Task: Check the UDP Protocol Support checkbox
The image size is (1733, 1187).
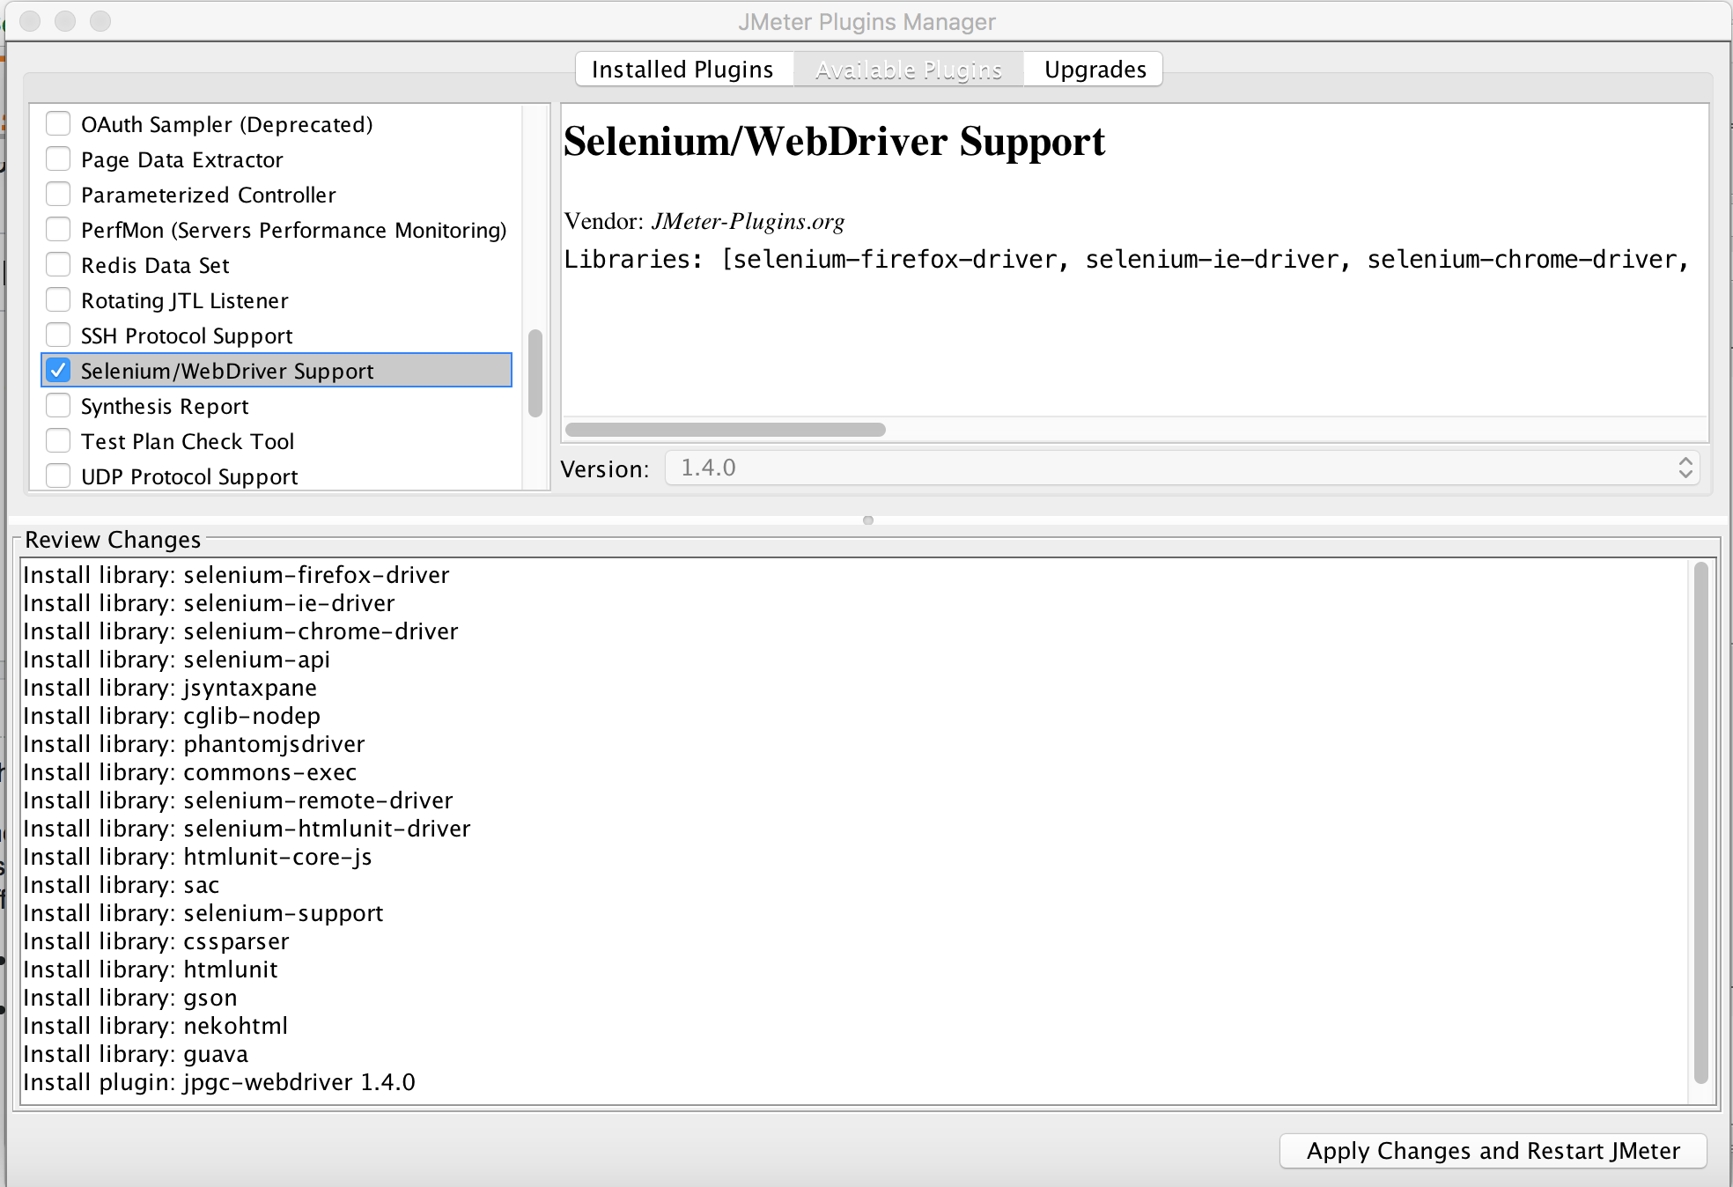Action: 58,476
